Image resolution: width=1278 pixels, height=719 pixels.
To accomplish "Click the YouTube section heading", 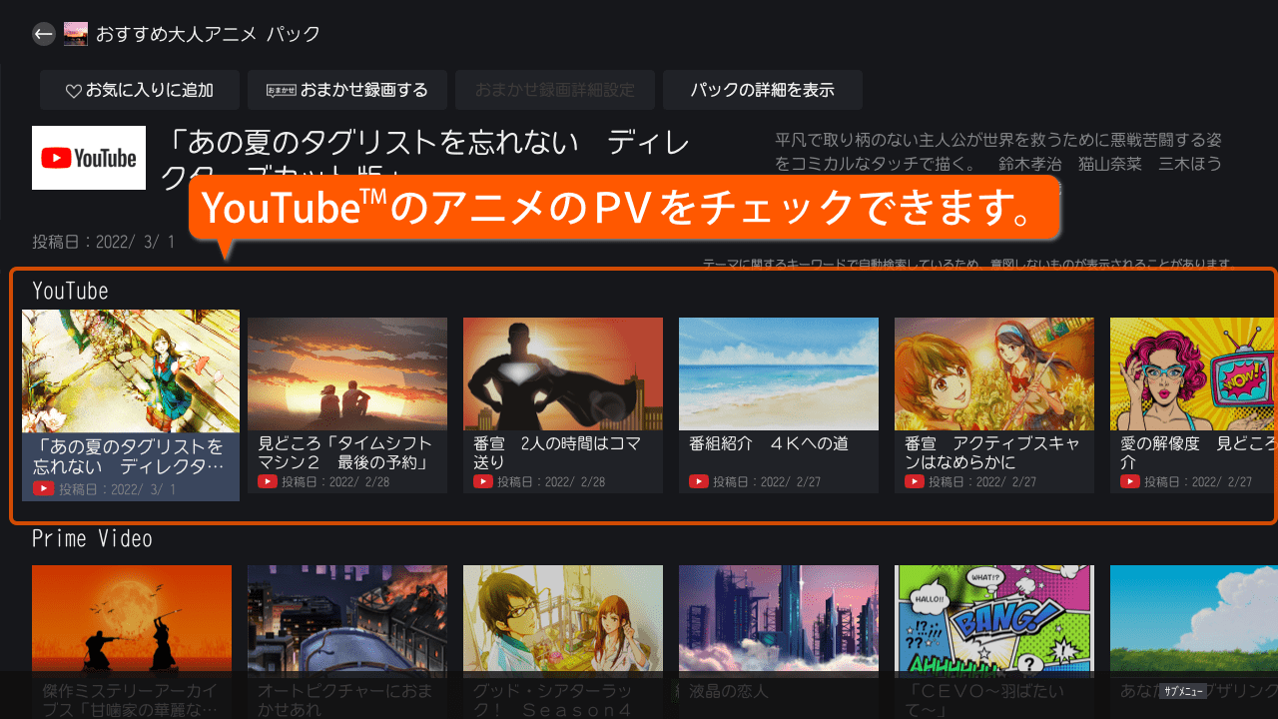I will pos(70,291).
